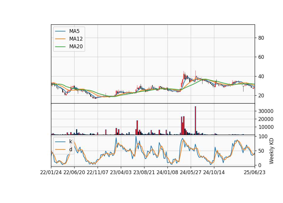Viewport: 283px width, 203px height.
Task: Click the MA20 legend label
Action: [x=76, y=46]
